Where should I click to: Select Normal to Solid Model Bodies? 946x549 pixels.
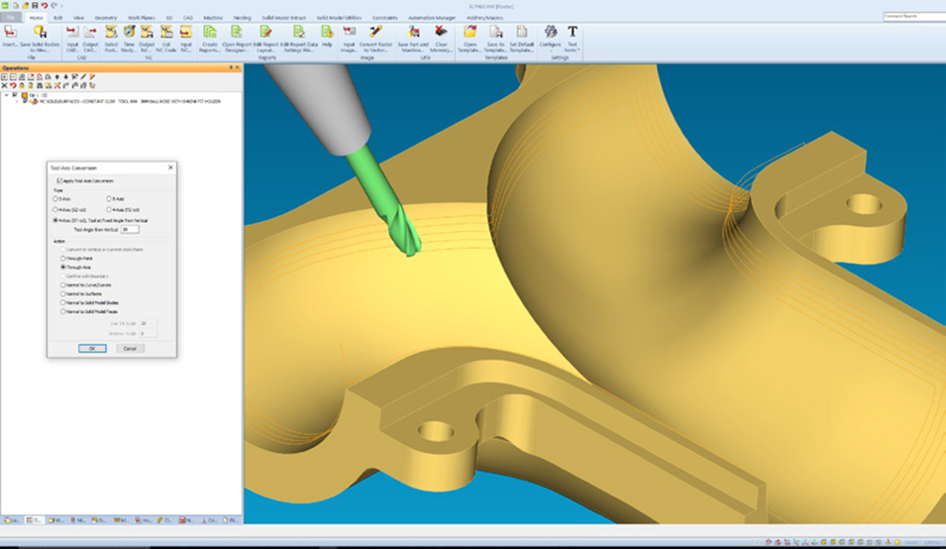[x=62, y=303]
